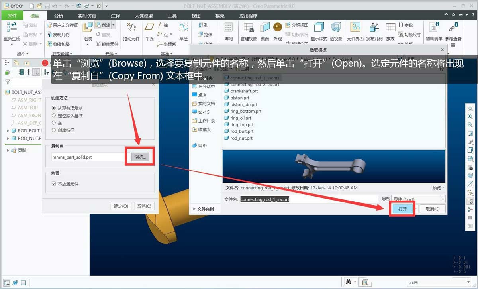This screenshot has height=289, width=478.
Task: Select 从现有项复制 radio button
Action: click(54, 108)
